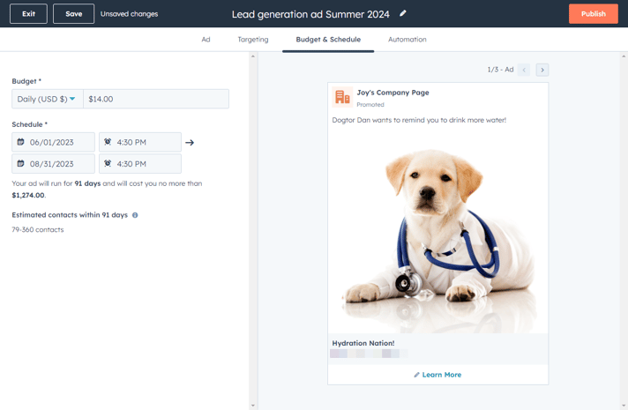The image size is (628, 410).
Task: Click the pencil icon to edit ad name
Action: (x=403, y=14)
